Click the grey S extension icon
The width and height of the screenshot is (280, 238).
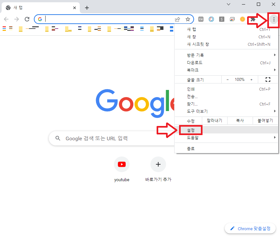[x=222, y=19]
